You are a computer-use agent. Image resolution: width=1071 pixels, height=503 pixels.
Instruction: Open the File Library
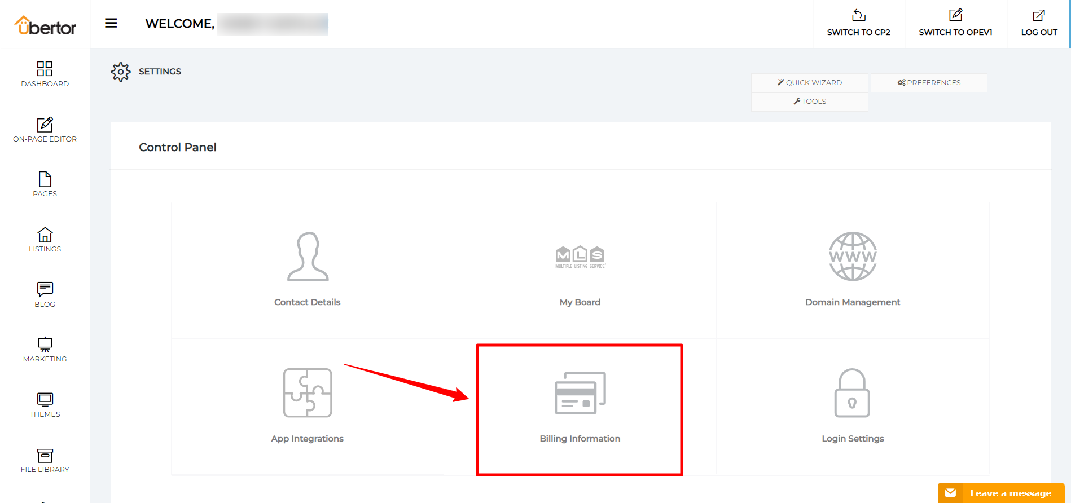click(x=45, y=460)
